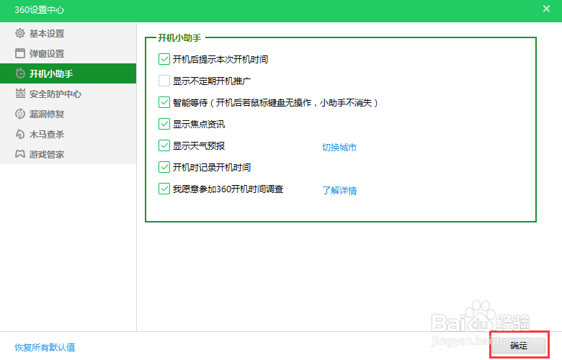The width and height of the screenshot is (562, 360).
Task: Toggle the 智能等待 checkbox
Action: pos(164,102)
